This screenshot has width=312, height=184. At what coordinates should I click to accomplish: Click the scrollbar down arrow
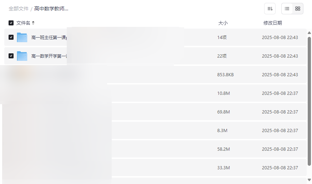(309, 180)
